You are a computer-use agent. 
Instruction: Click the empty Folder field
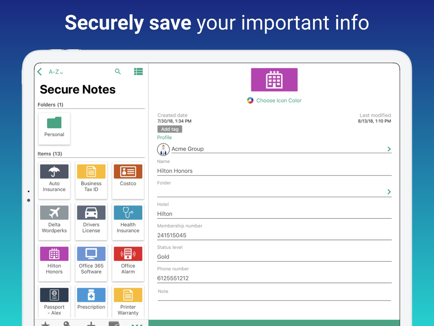[x=274, y=192]
